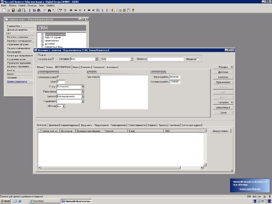272x204 pixels.
Task: Open the Правка menu
Action: (x=12, y=6)
